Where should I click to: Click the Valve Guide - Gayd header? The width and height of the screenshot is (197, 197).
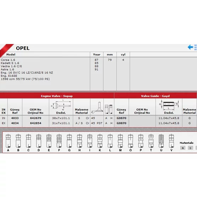pos(155,96)
